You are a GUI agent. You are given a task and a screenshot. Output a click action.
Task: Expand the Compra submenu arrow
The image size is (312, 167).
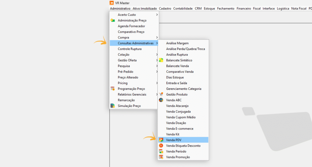click(157, 37)
